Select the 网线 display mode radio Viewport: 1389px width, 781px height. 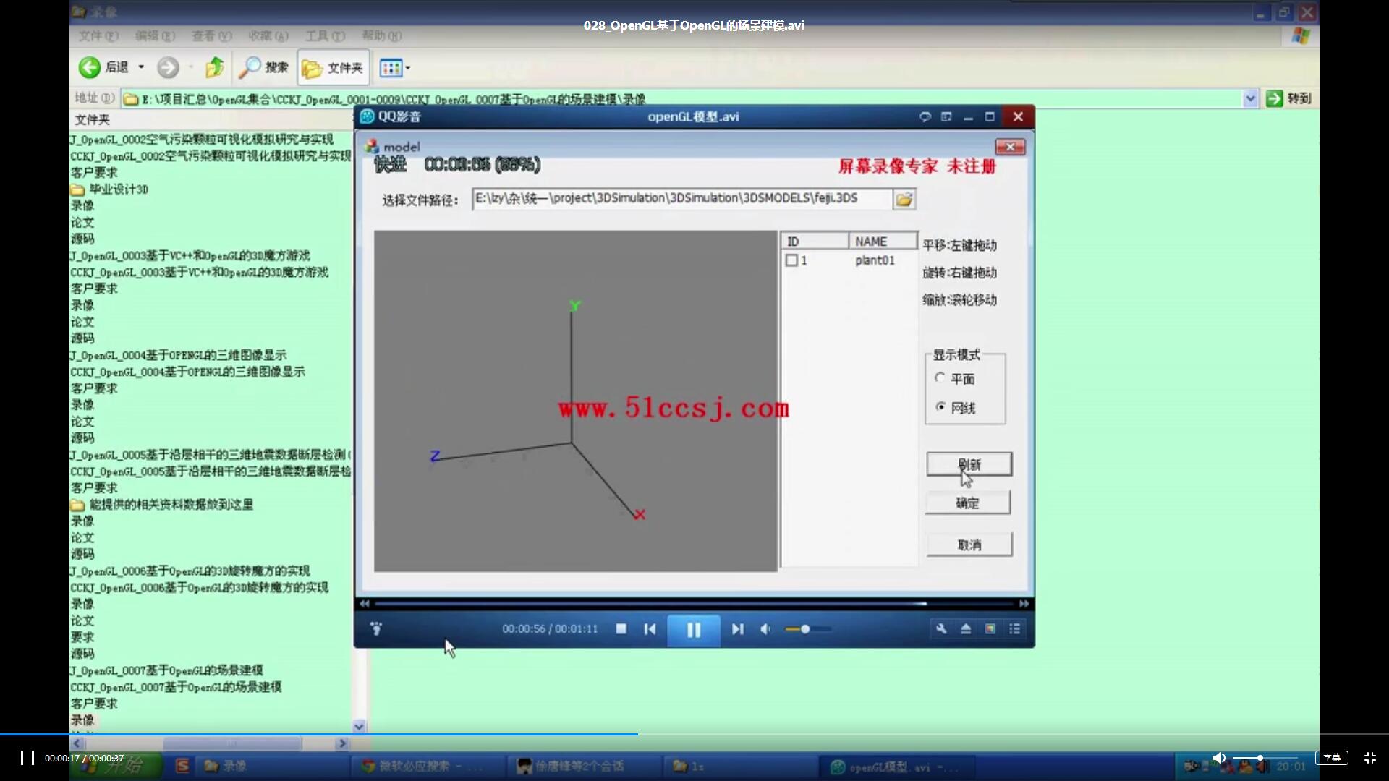click(940, 406)
